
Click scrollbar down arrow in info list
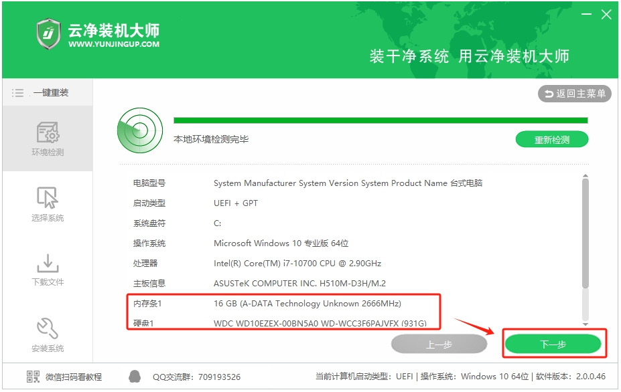coord(585,324)
